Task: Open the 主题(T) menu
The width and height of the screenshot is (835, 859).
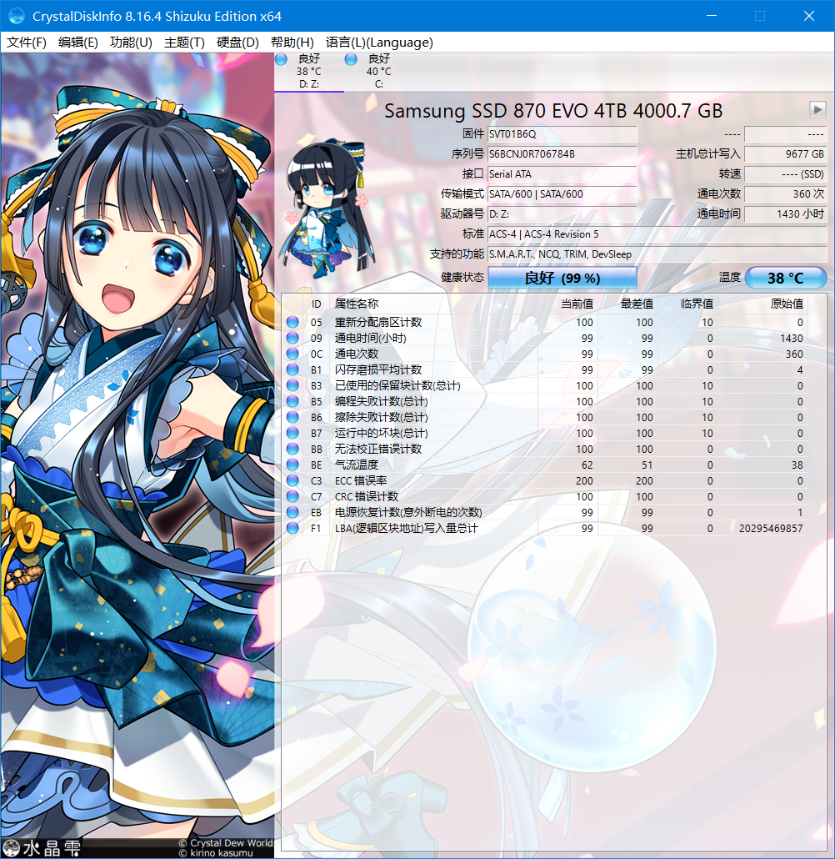Action: (x=184, y=43)
